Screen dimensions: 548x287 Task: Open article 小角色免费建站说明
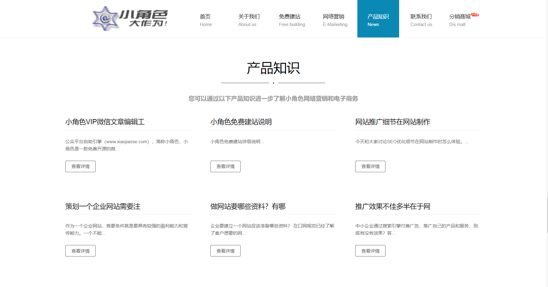pyautogui.click(x=241, y=122)
